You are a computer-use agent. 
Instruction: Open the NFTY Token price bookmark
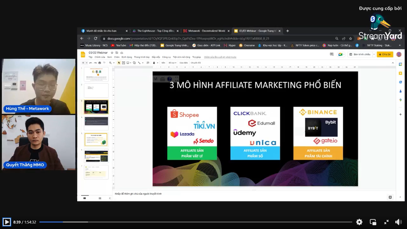305,45
